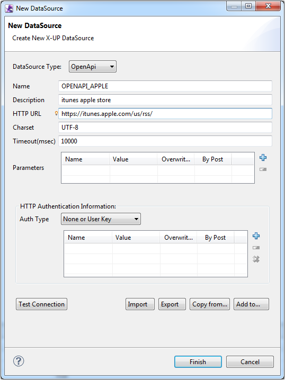
Task: Open the help question mark icon
Action: pos(19,361)
